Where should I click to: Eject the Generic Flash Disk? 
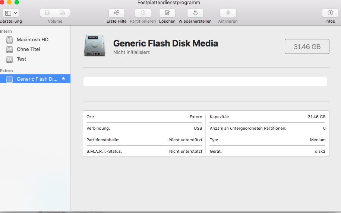tap(63, 79)
